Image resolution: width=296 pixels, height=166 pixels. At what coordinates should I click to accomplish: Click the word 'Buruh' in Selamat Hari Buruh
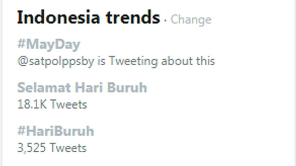point(127,88)
